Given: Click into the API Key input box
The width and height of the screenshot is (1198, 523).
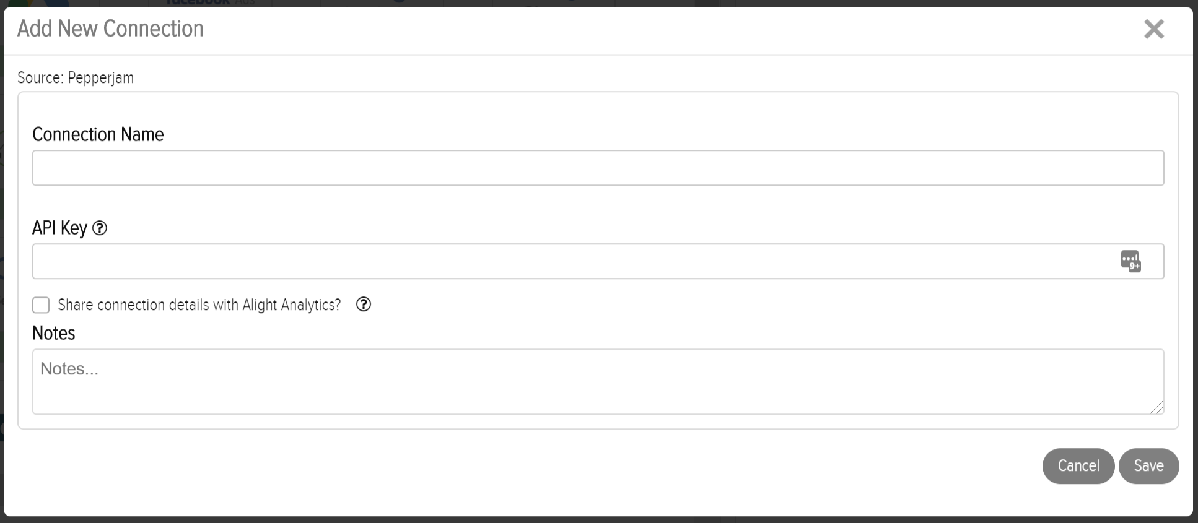Looking at the screenshot, I should 598,261.
